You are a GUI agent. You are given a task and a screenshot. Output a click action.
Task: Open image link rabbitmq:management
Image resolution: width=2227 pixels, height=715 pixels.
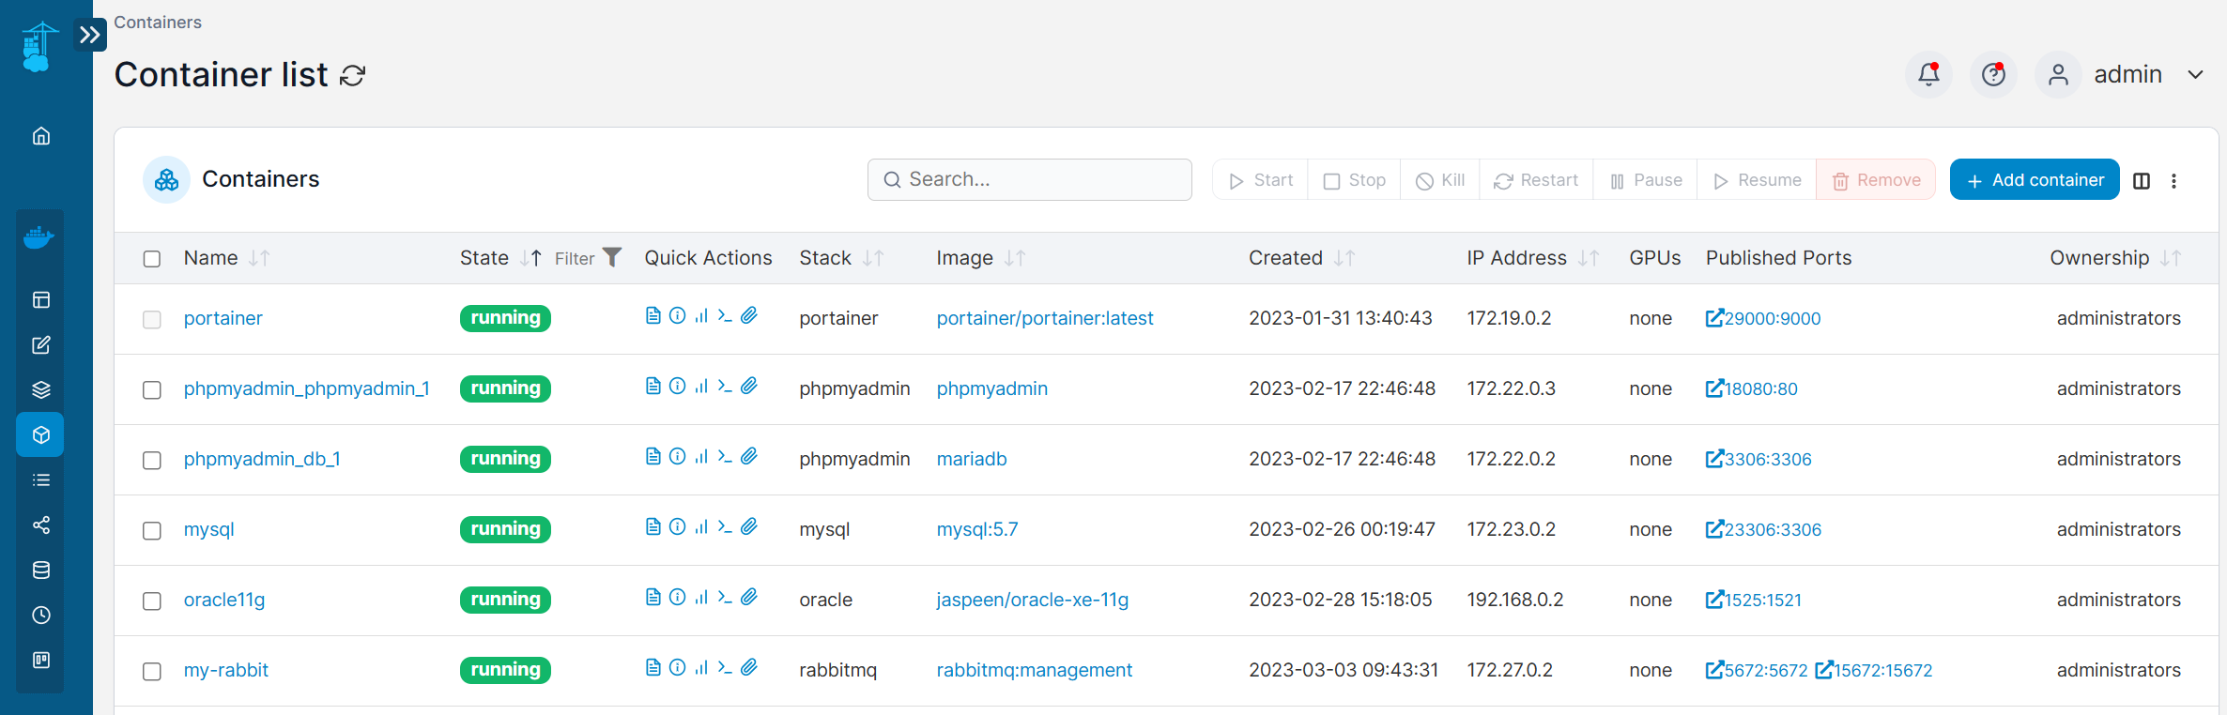click(1035, 670)
